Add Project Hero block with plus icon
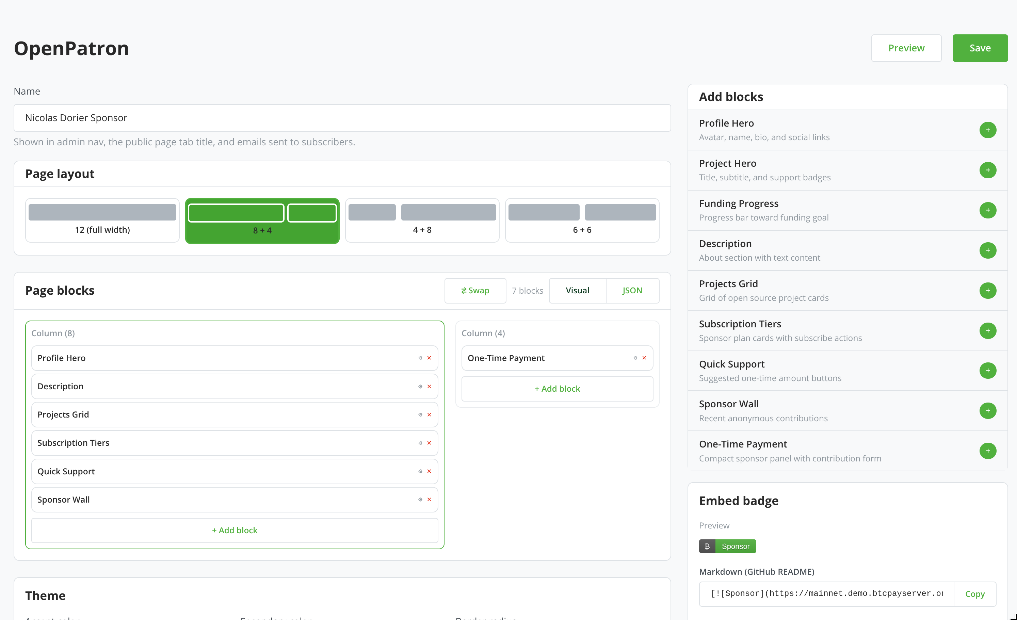Image resolution: width=1017 pixels, height=620 pixels. click(x=988, y=170)
